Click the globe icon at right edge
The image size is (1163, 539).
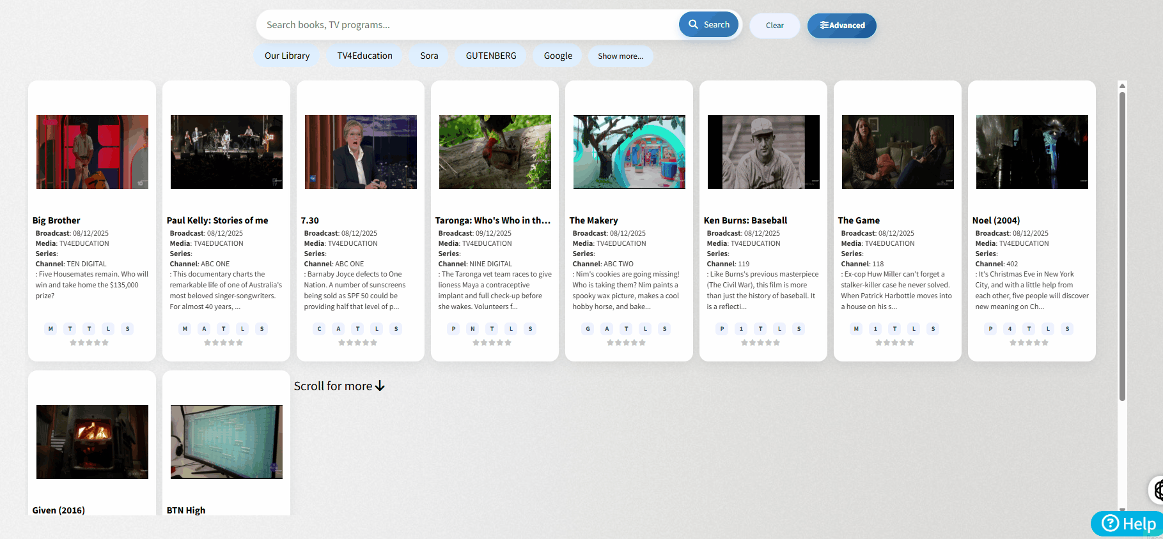point(1158,490)
